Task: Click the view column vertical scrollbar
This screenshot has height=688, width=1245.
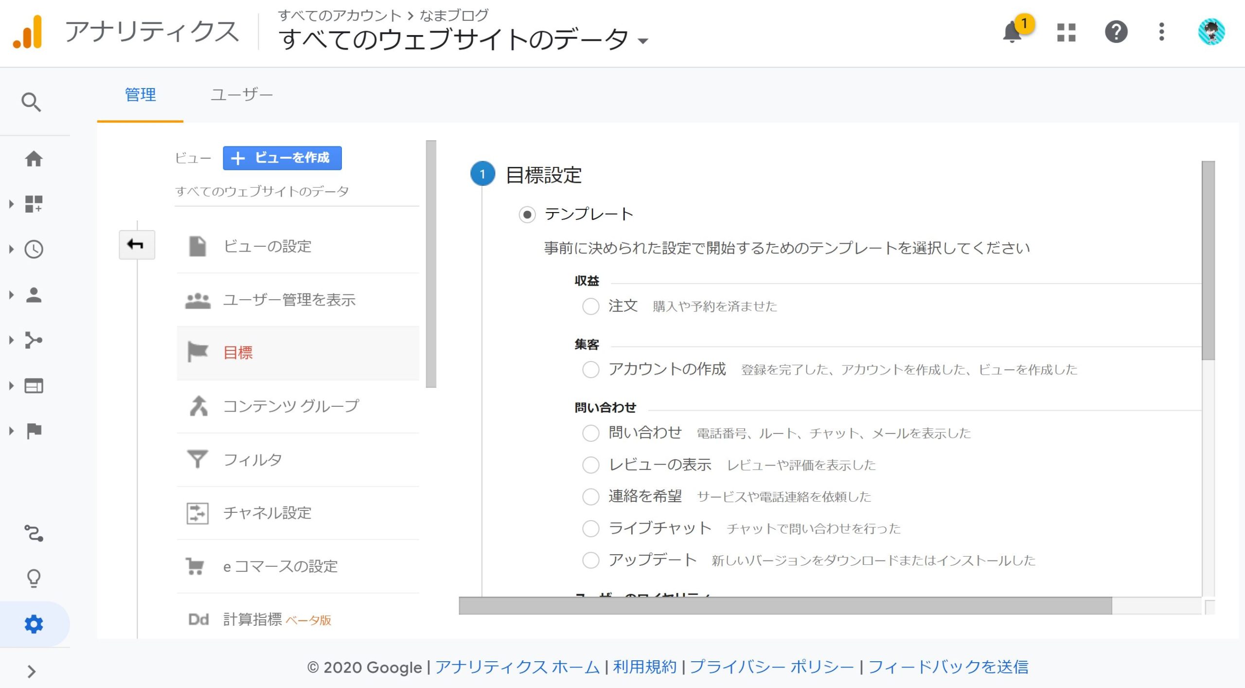Action: [x=431, y=264]
